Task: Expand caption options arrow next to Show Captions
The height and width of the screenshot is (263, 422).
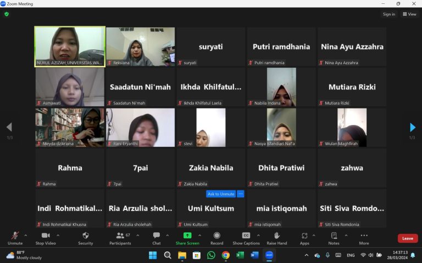Action: pyautogui.click(x=258, y=236)
